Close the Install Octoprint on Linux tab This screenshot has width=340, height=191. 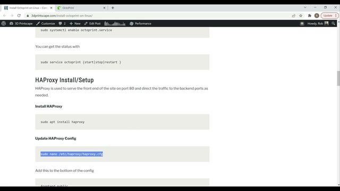coord(51,8)
